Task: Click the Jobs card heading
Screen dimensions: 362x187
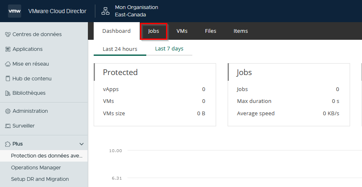Action: [244, 72]
